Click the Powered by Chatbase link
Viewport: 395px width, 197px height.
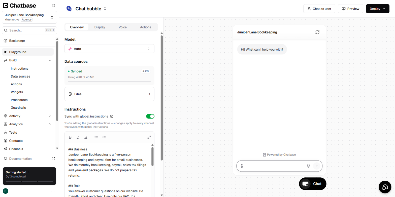click(279, 155)
